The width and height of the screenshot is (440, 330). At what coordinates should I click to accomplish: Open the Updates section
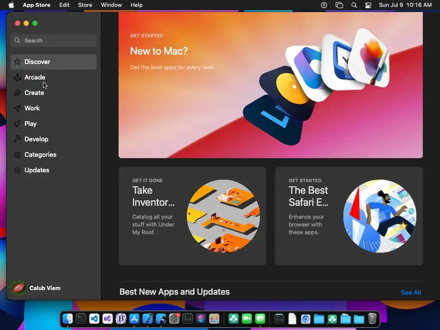pyautogui.click(x=54, y=170)
